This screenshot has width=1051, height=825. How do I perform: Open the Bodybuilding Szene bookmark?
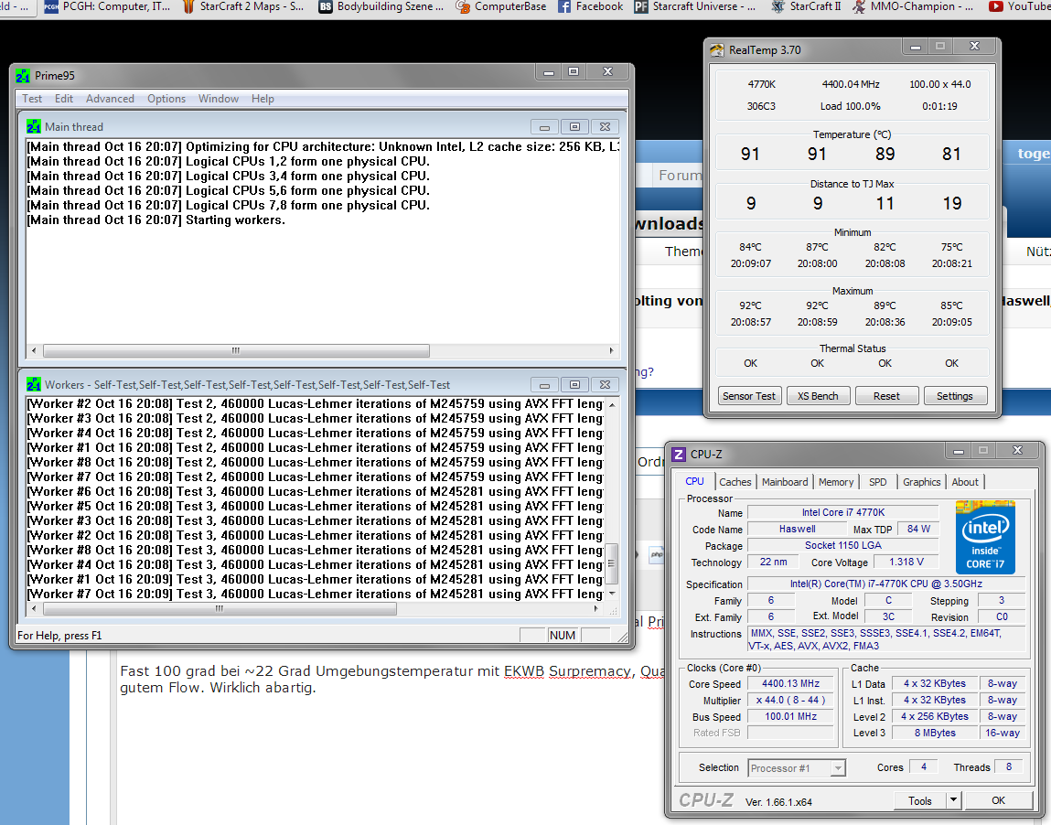[x=381, y=6]
